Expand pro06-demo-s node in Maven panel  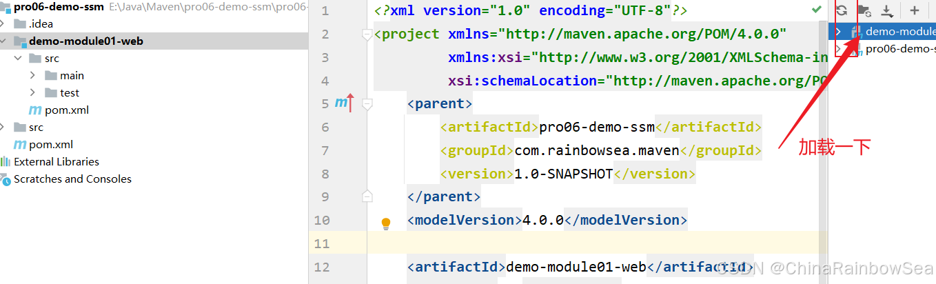[x=838, y=49]
